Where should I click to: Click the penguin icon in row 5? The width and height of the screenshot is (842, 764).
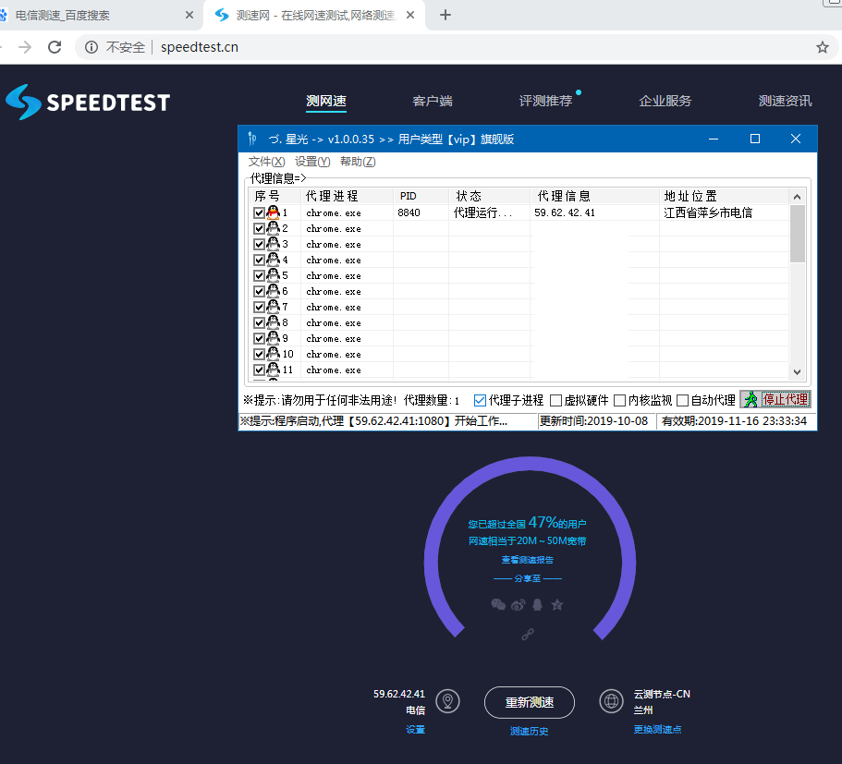tap(273, 275)
